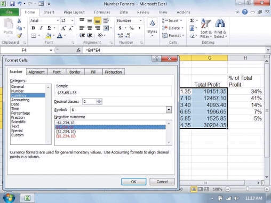271x203 pixels.
Task: Select red ($1,234.10) negative number format
Action: click(x=66, y=136)
